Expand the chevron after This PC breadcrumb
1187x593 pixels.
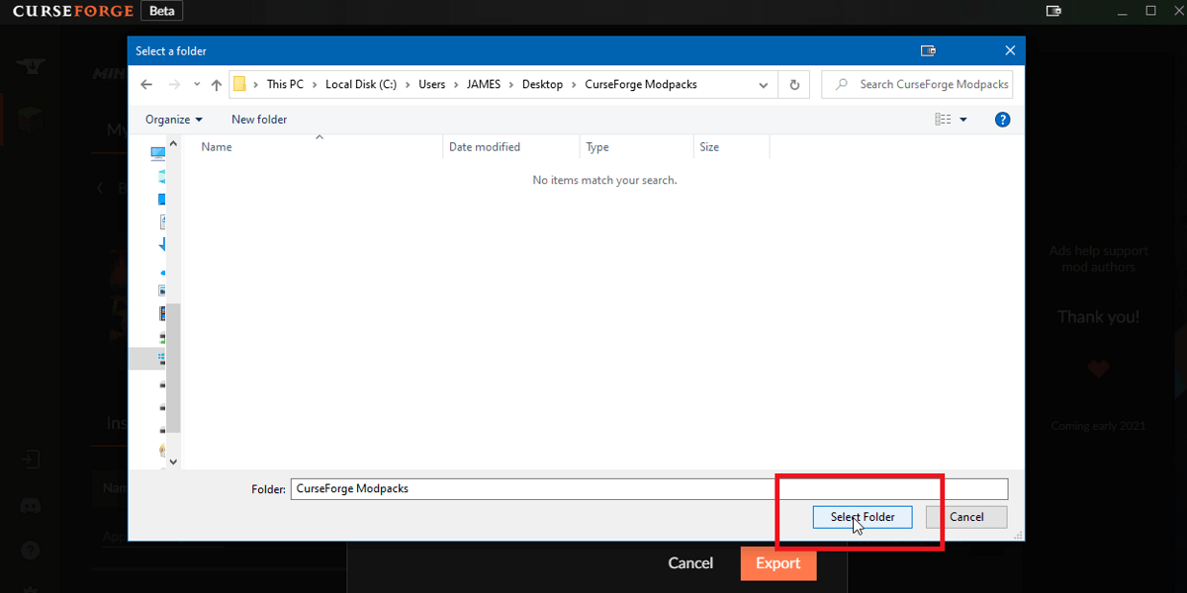click(315, 85)
